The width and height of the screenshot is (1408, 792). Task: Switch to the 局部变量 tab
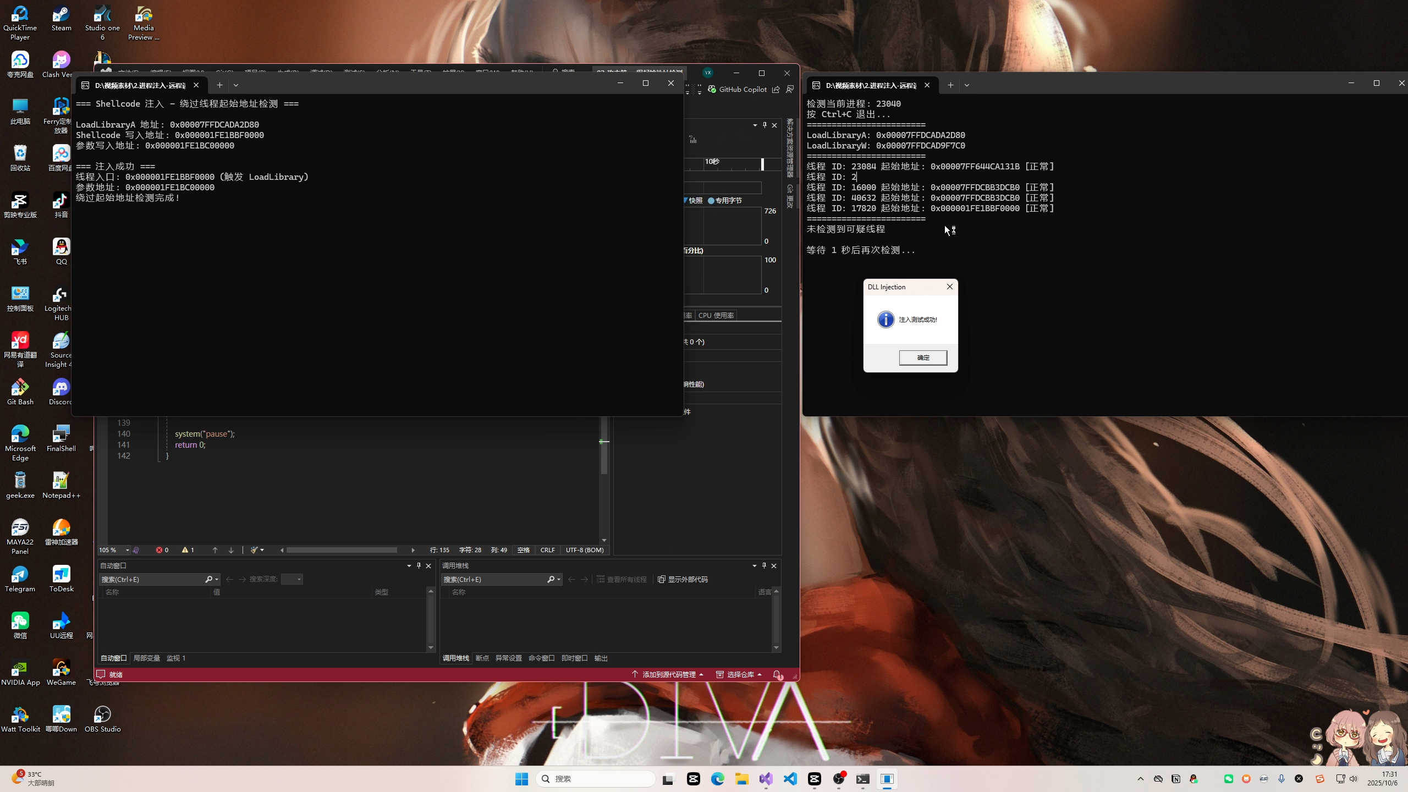(x=146, y=658)
